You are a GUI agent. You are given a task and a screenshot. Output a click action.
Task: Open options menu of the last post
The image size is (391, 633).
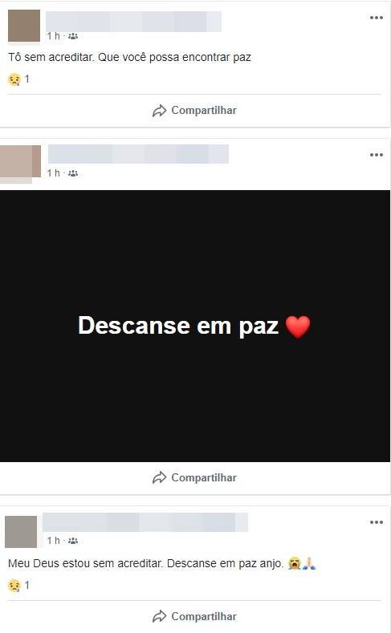376,522
